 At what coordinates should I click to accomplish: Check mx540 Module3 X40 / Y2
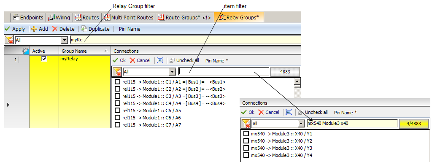[246, 141]
